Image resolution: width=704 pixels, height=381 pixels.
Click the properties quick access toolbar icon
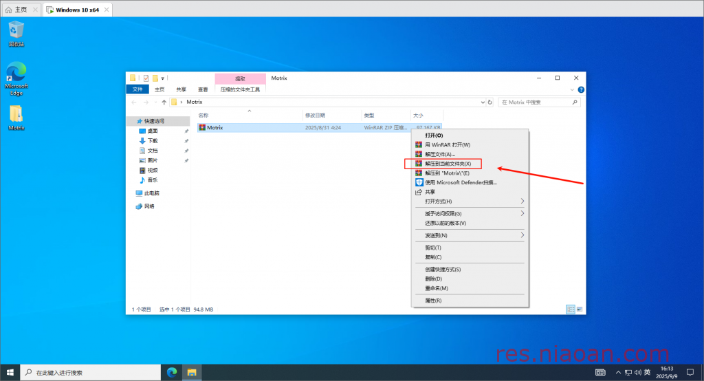146,78
